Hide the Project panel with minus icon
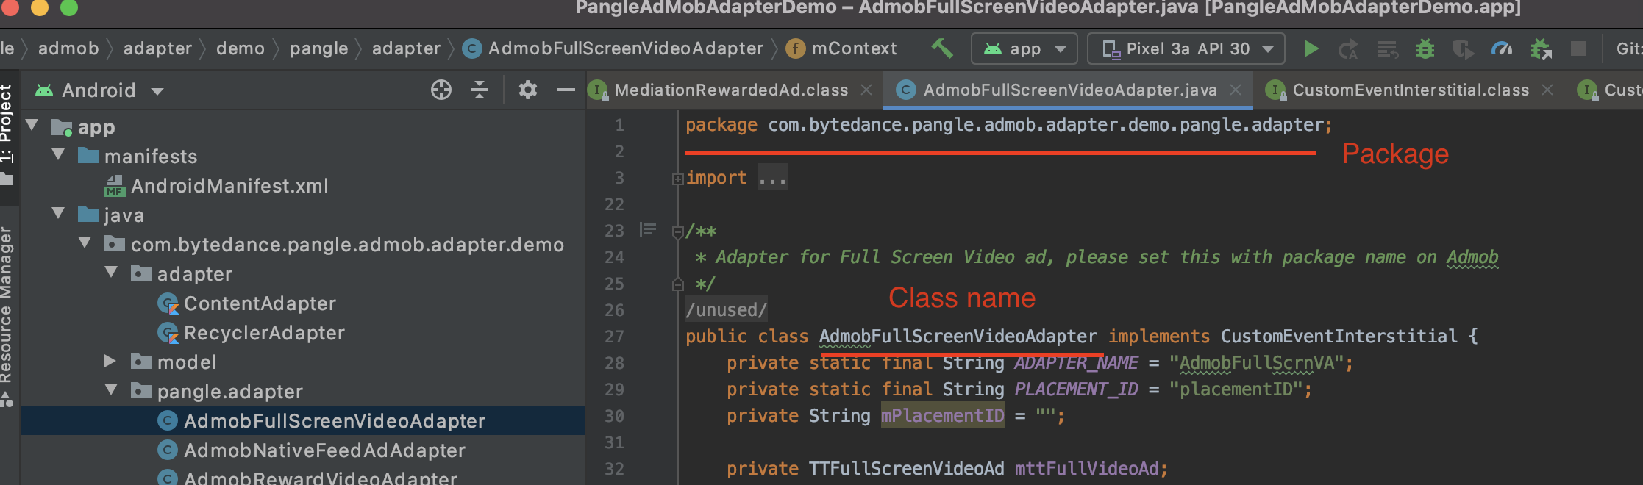Image resolution: width=1643 pixels, height=485 pixels. click(x=566, y=90)
